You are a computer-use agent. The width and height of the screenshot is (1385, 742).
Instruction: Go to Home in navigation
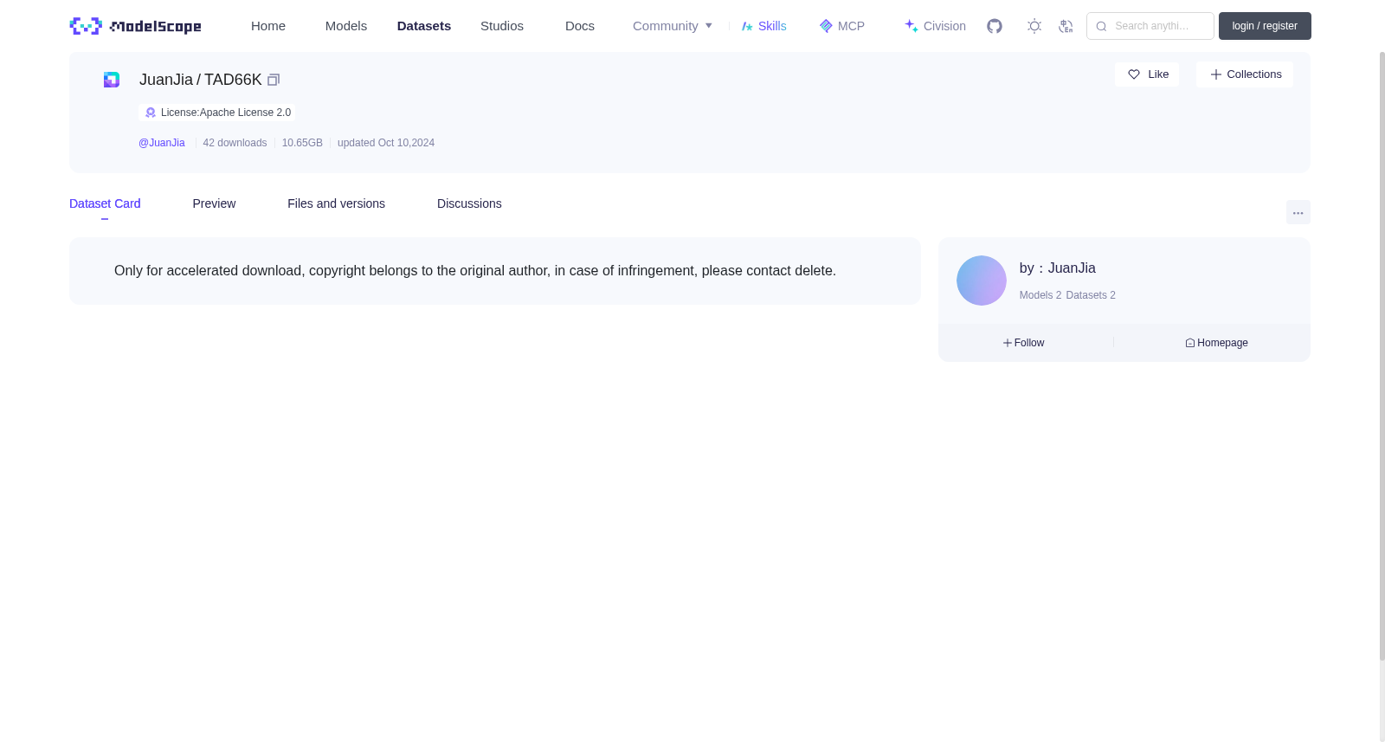click(x=268, y=26)
